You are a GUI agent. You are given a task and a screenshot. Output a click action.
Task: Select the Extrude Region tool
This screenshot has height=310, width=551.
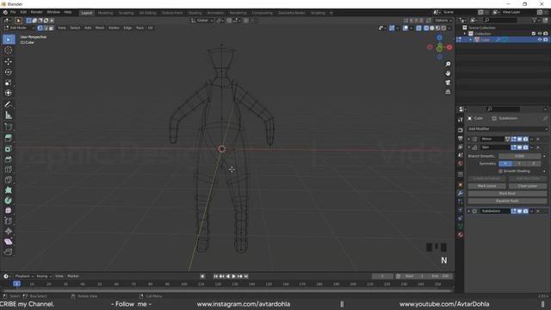tap(9, 138)
